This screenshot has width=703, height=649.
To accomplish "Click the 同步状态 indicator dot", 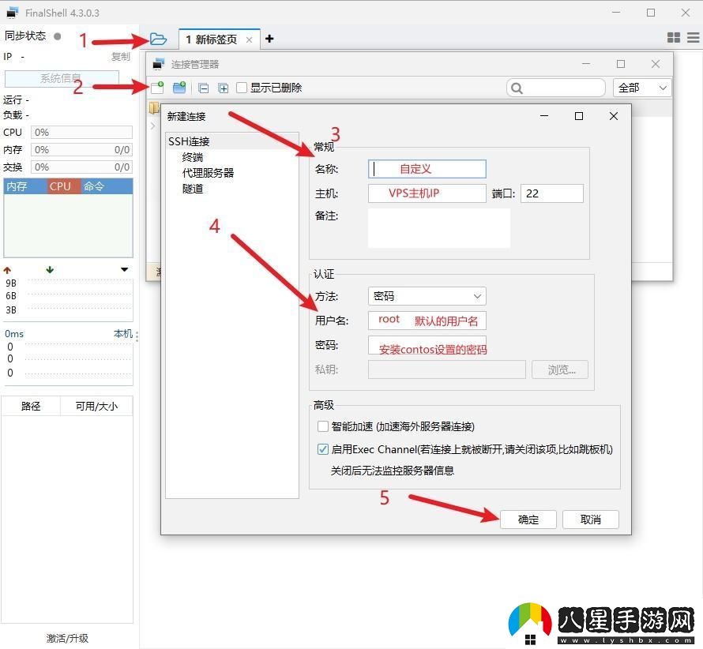I will click(58, 36).
